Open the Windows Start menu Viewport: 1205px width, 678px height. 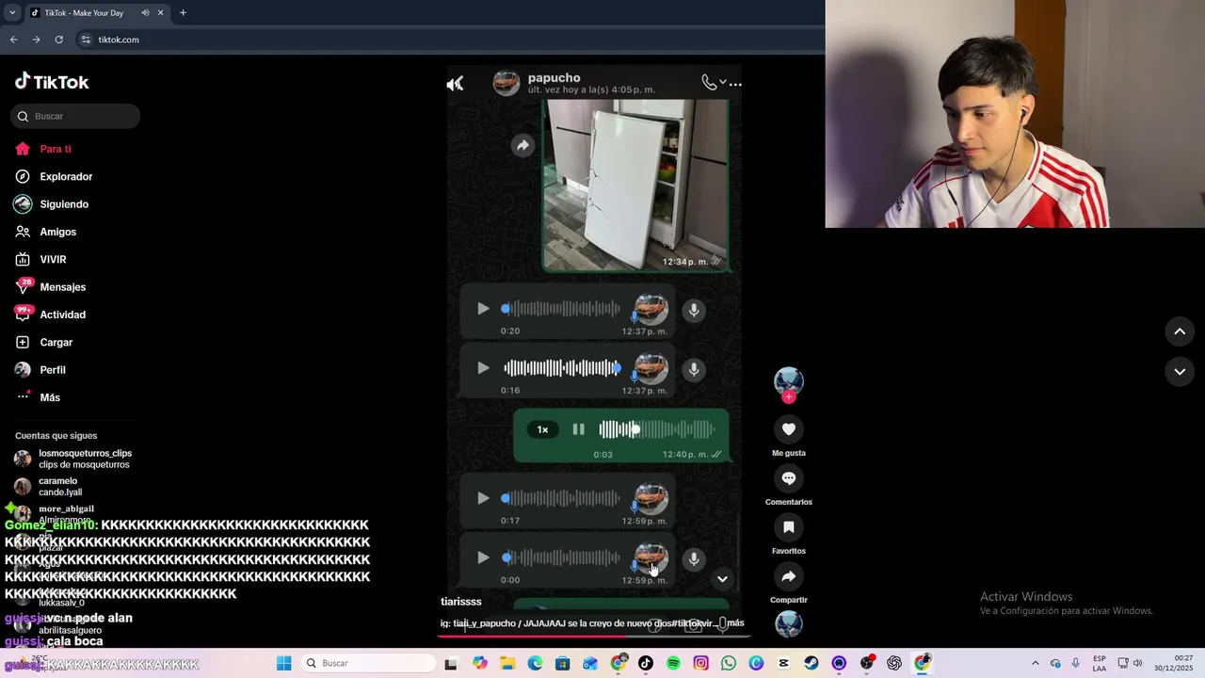pyautogui.click(x=283, y=663)
